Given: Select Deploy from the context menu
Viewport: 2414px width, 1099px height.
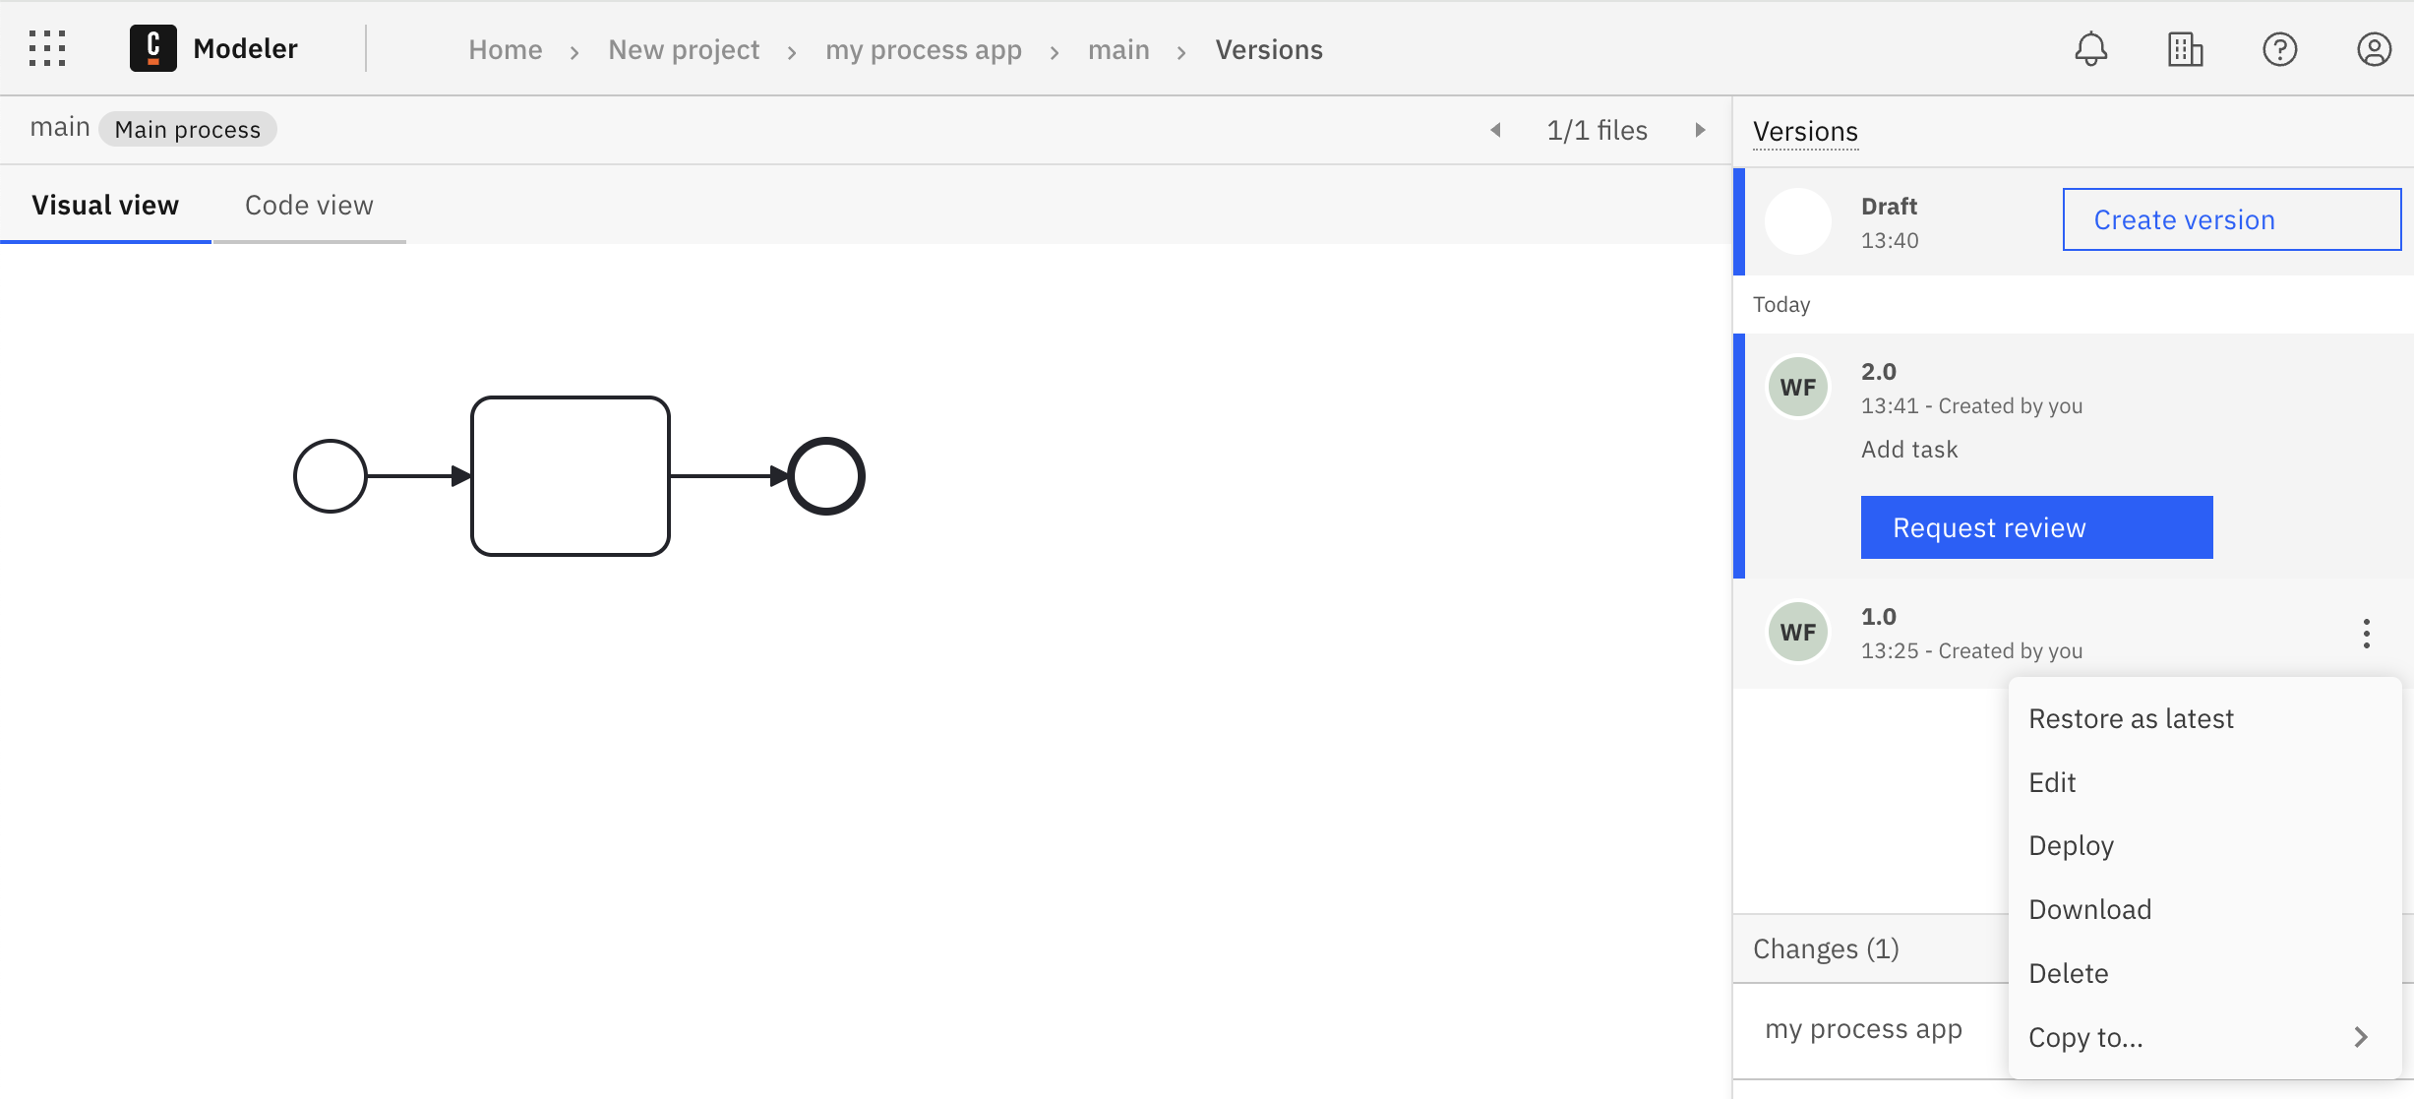Looking at the screenshot, I should pos(2071,845).
